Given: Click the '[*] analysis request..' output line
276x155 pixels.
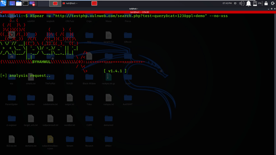Looking at the screenshot, I should tap(25, 76).
